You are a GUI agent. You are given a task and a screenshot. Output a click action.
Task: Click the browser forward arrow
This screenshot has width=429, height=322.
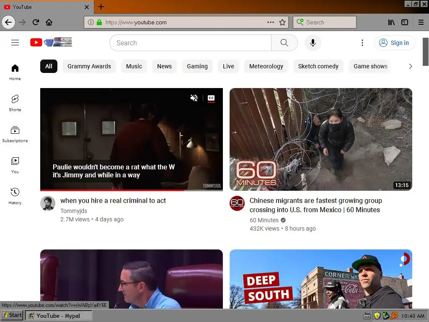coord(23,22)
